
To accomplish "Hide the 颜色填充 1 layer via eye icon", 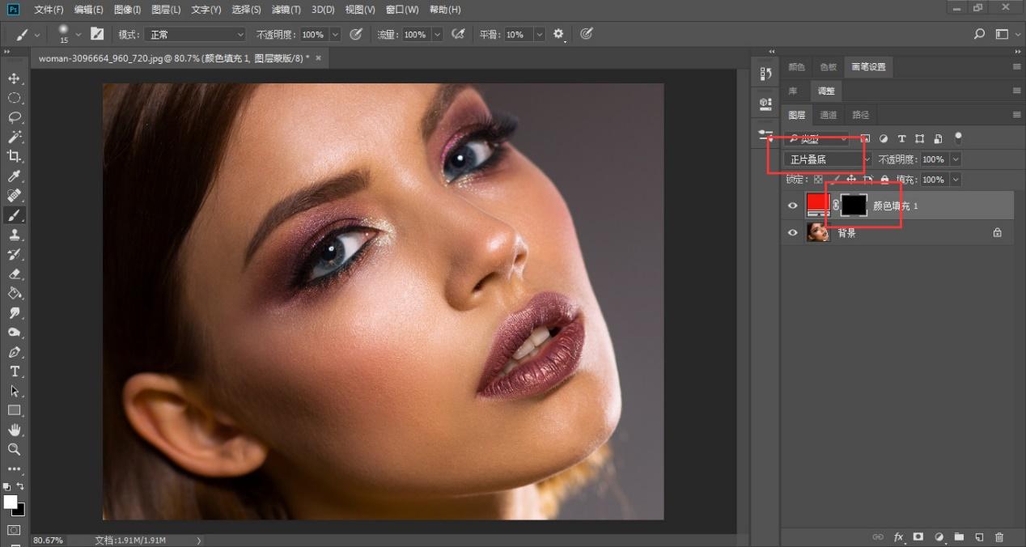I will point(793,206).
